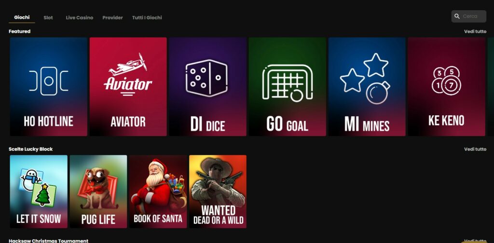Focus the Cerca search field
The height and width of the screenshot is (243, 494).
pos(469,16)
